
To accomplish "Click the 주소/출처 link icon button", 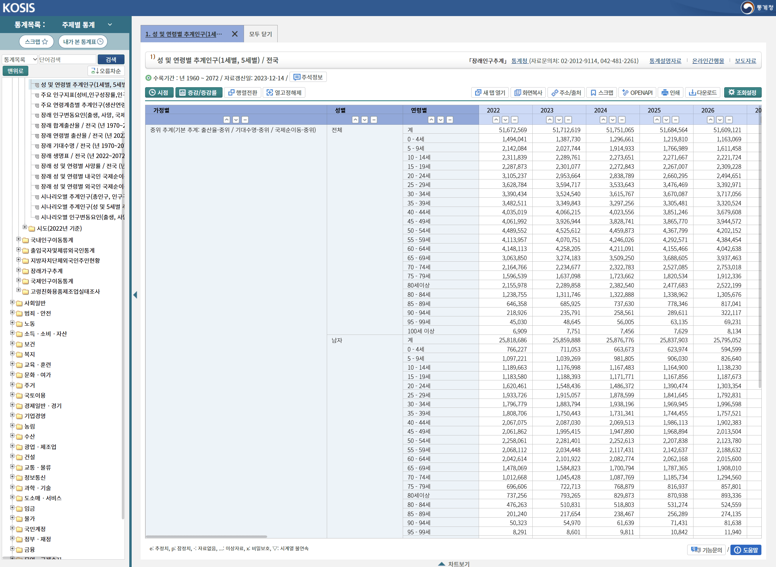I will (x=566, y=93).
